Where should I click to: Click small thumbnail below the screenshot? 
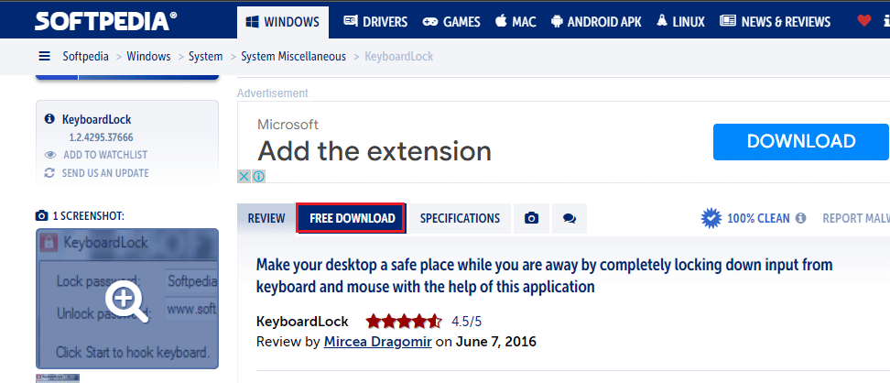click(58, 378)
